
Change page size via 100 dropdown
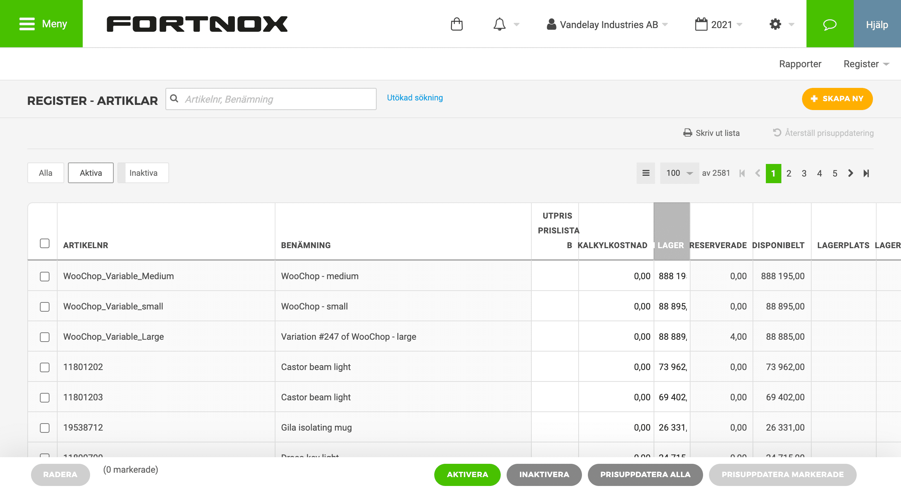point(679,173)
